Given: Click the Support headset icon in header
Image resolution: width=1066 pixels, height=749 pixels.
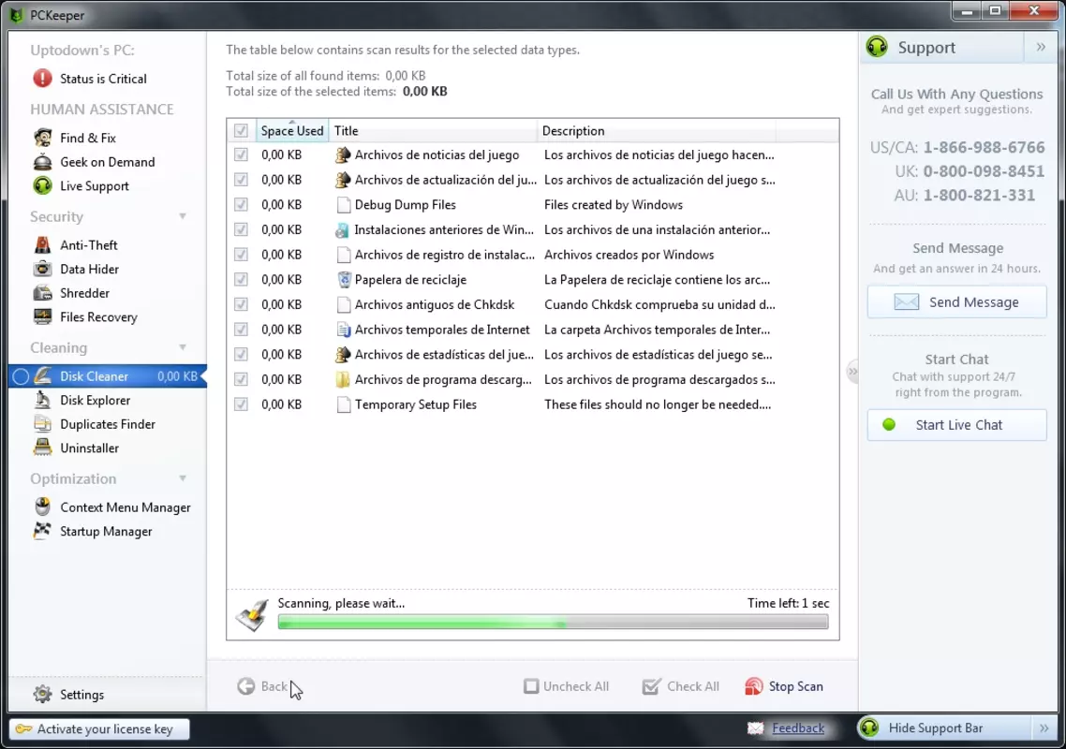Looking at the screenshot, I should click(877, 47).
